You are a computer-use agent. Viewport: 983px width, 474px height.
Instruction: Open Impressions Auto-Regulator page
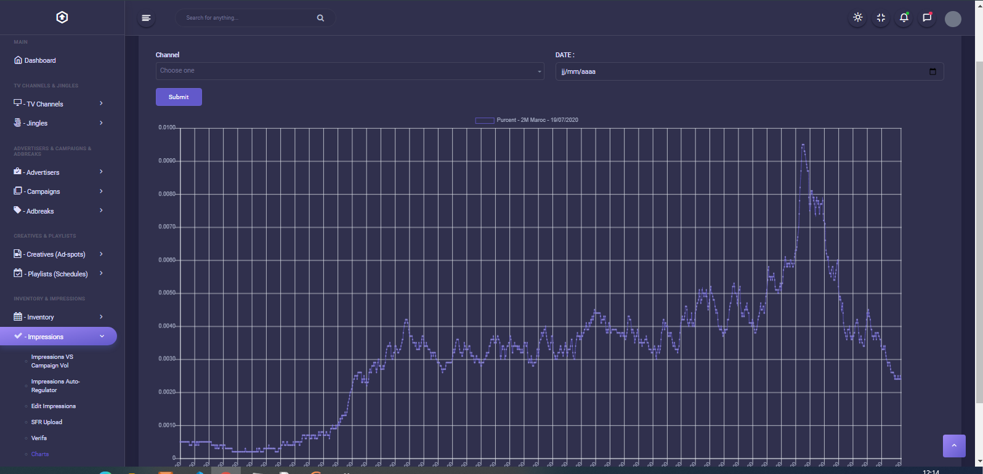click(55, 386)
